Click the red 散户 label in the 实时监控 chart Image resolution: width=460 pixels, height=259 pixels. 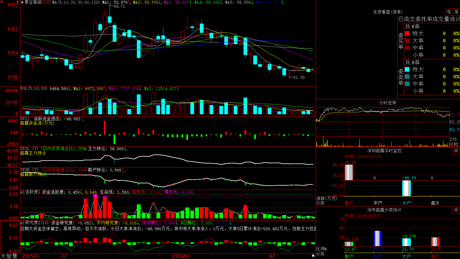349,203
